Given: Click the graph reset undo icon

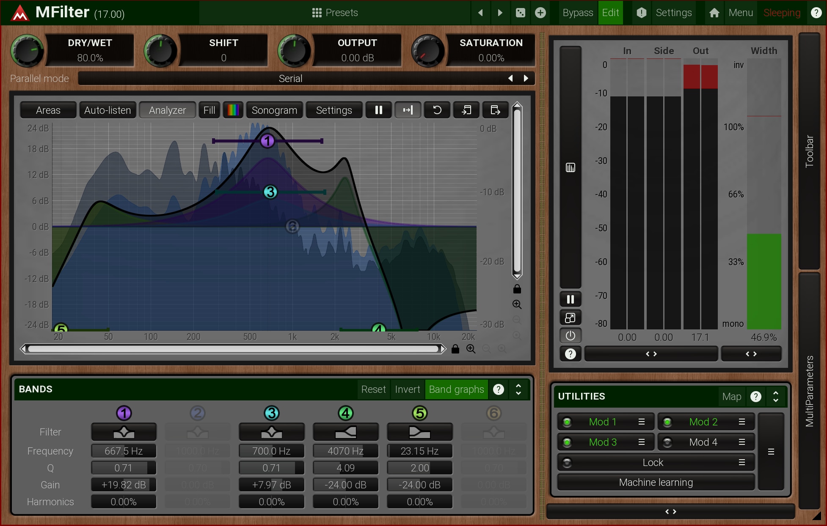Looking at the screenshot, I should pos(437,110).
